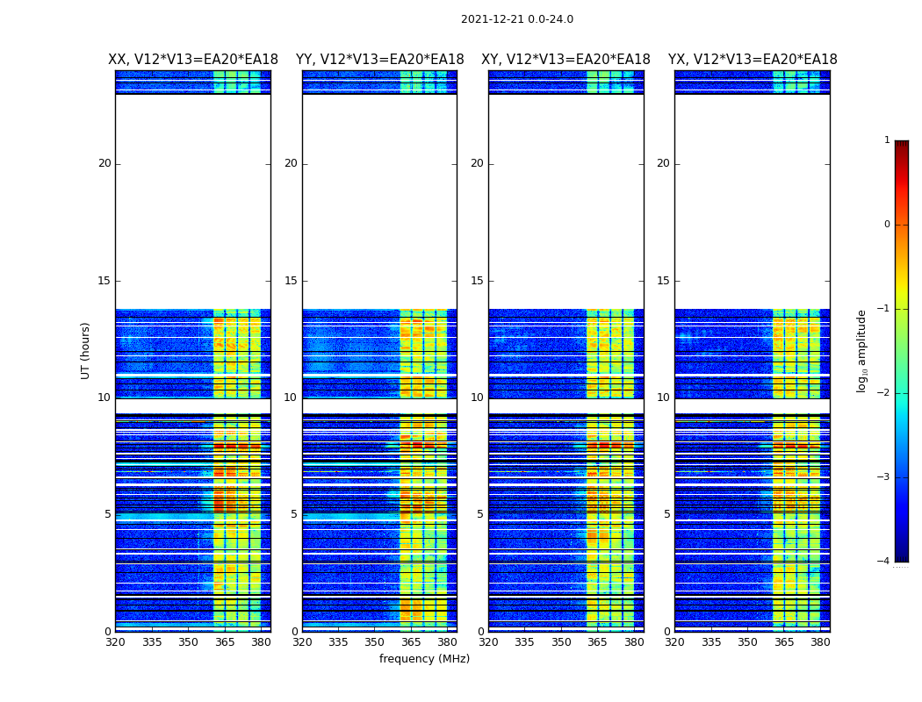Viewport: 922px width, 702px height.
Task: Click the colorbar tick label 0
Action: 887,225
